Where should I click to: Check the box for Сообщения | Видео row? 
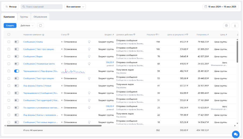9,56
